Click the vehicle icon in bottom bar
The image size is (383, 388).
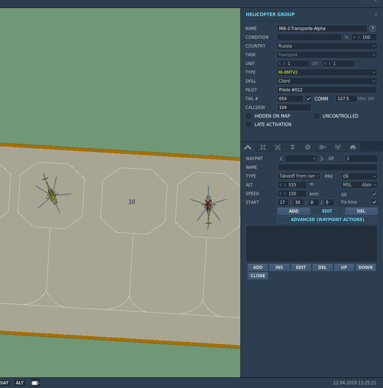(x=35, y=383)
